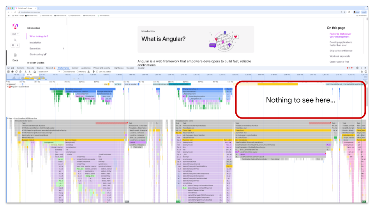The width and height of the screenshot is (374, 210).
Task: Open the search magnifier in Angular sidebar
Action: [15, 40]
